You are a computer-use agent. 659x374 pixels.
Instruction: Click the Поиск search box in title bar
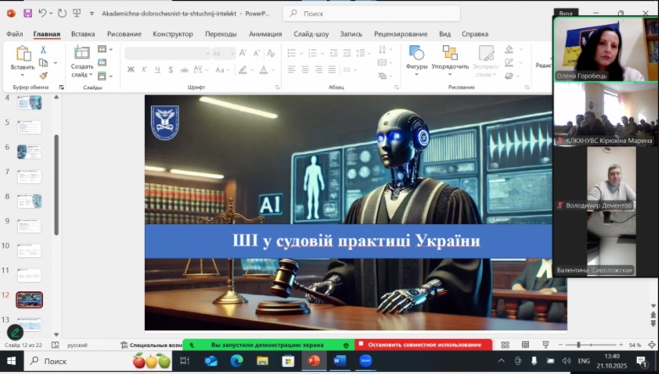tap(372, 13)
